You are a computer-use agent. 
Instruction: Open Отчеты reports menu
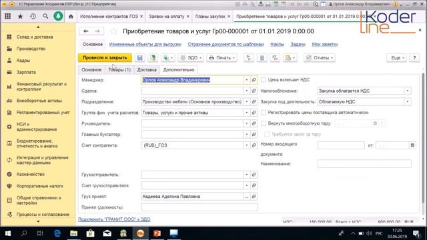point(320,58)
